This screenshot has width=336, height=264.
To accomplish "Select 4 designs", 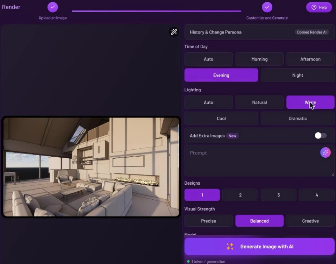I will click(x=316, y=195).
